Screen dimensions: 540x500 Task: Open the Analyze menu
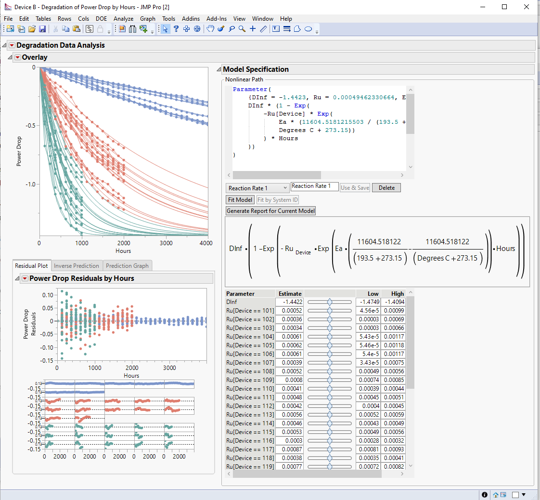tap(123, 19)
